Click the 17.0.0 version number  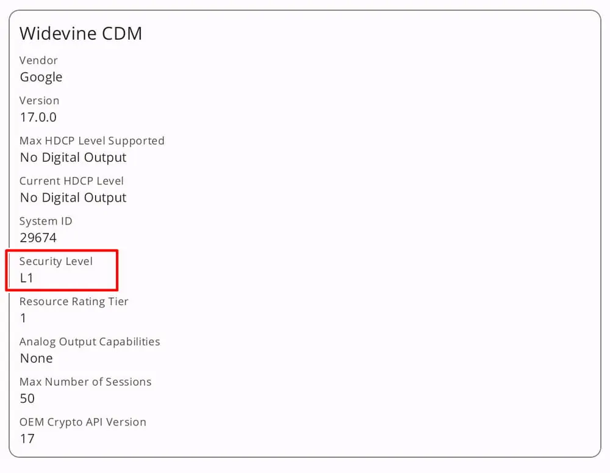tap(38, 117)
